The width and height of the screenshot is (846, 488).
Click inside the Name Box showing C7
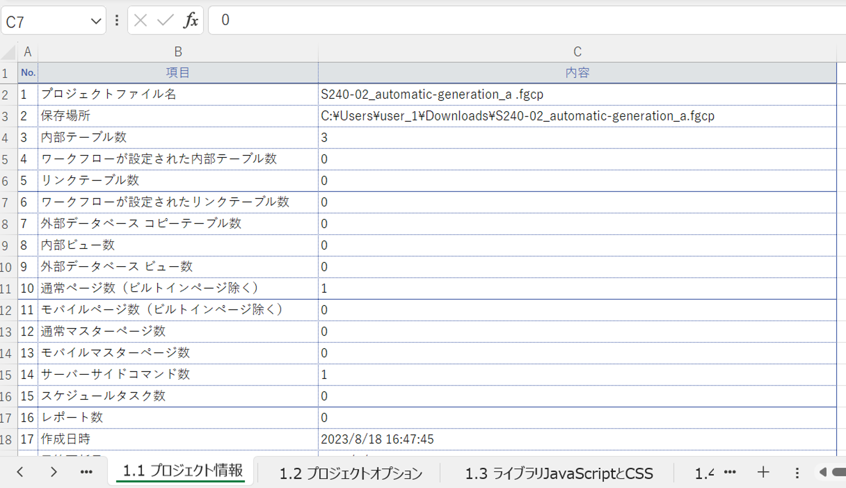pos(44,20)
